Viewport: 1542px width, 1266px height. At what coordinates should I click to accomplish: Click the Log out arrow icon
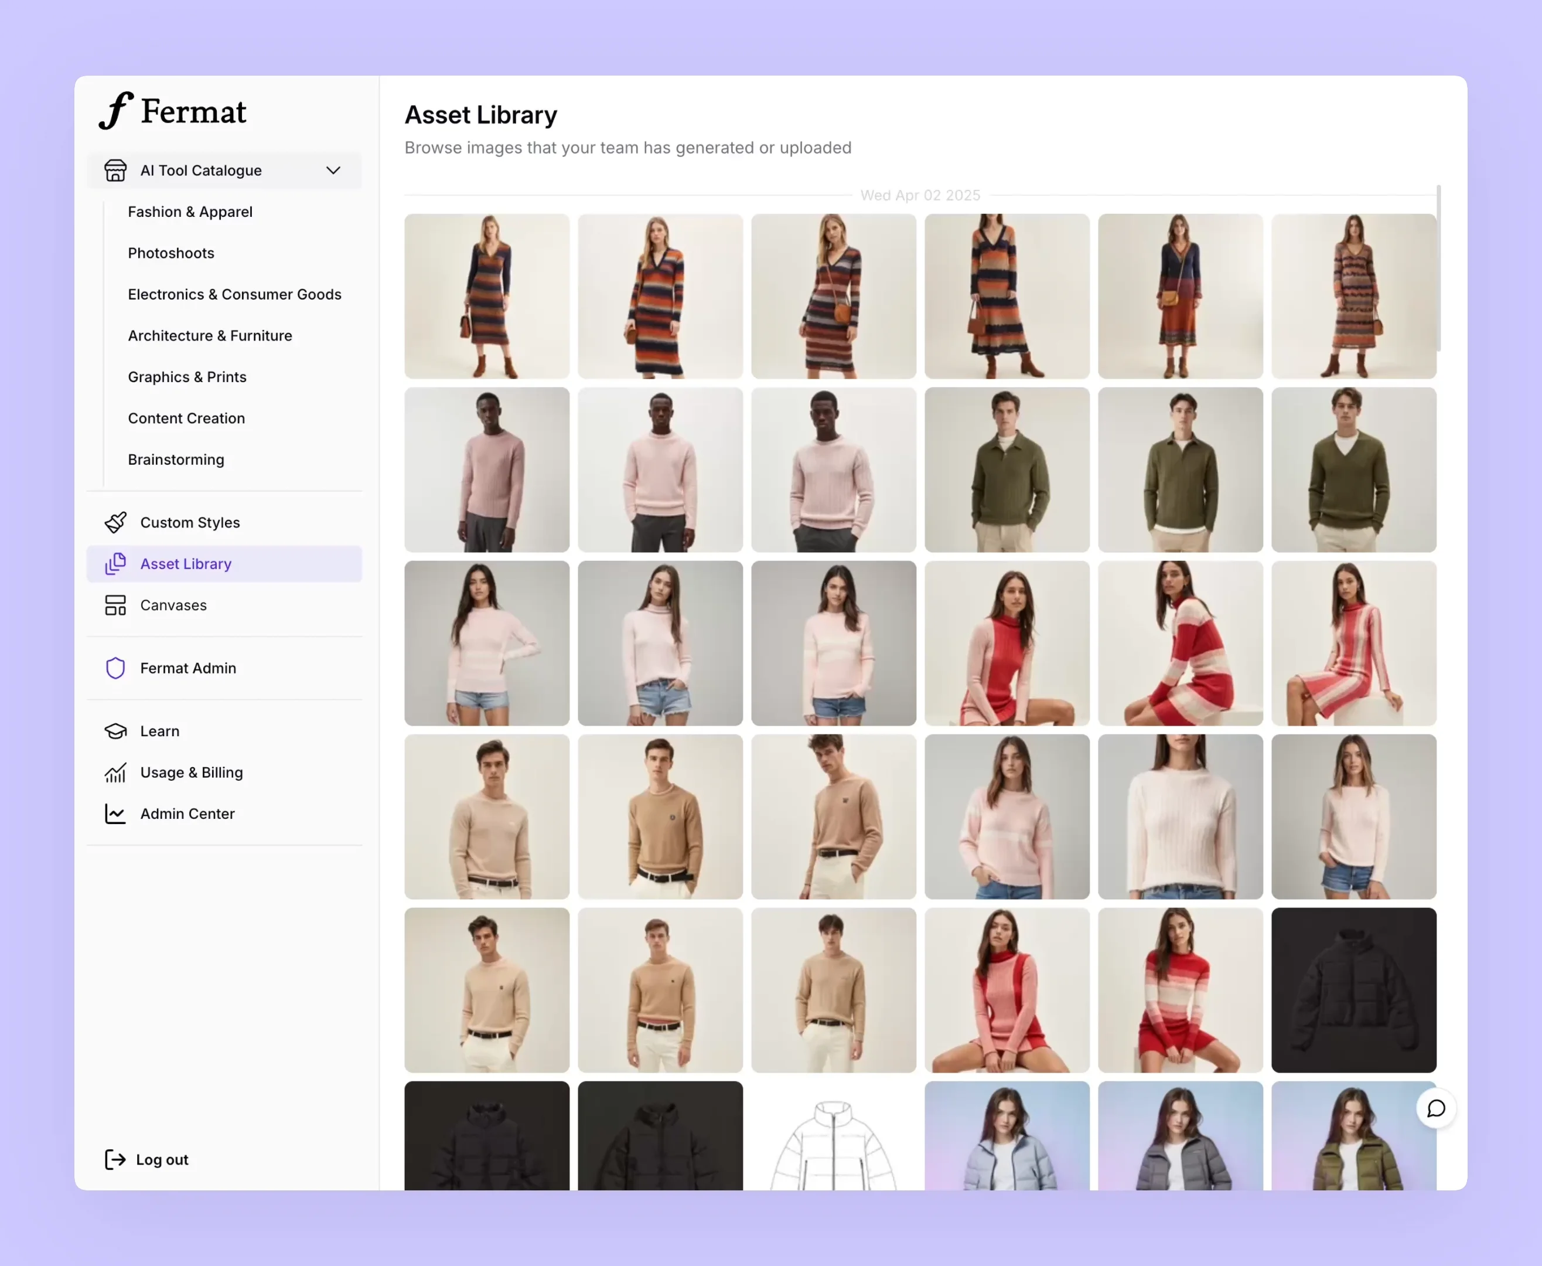point(115,1159)
